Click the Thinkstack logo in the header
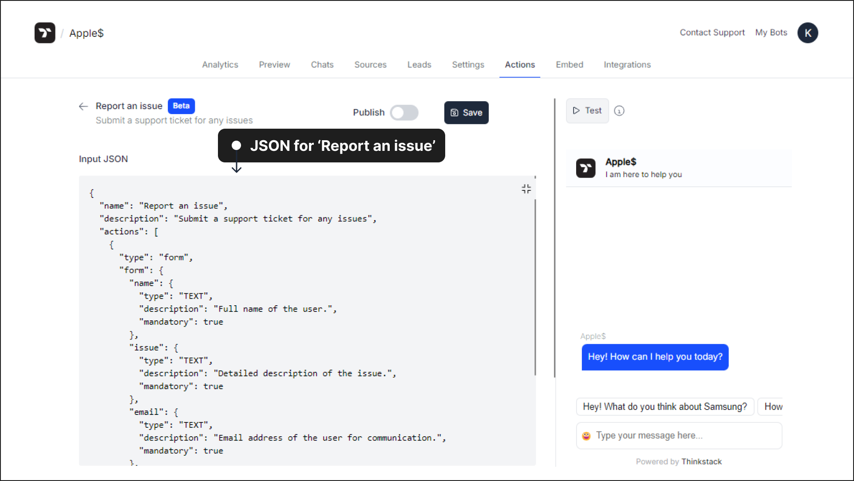The height and width of the screenshot is (481, 854). (45, 33)
